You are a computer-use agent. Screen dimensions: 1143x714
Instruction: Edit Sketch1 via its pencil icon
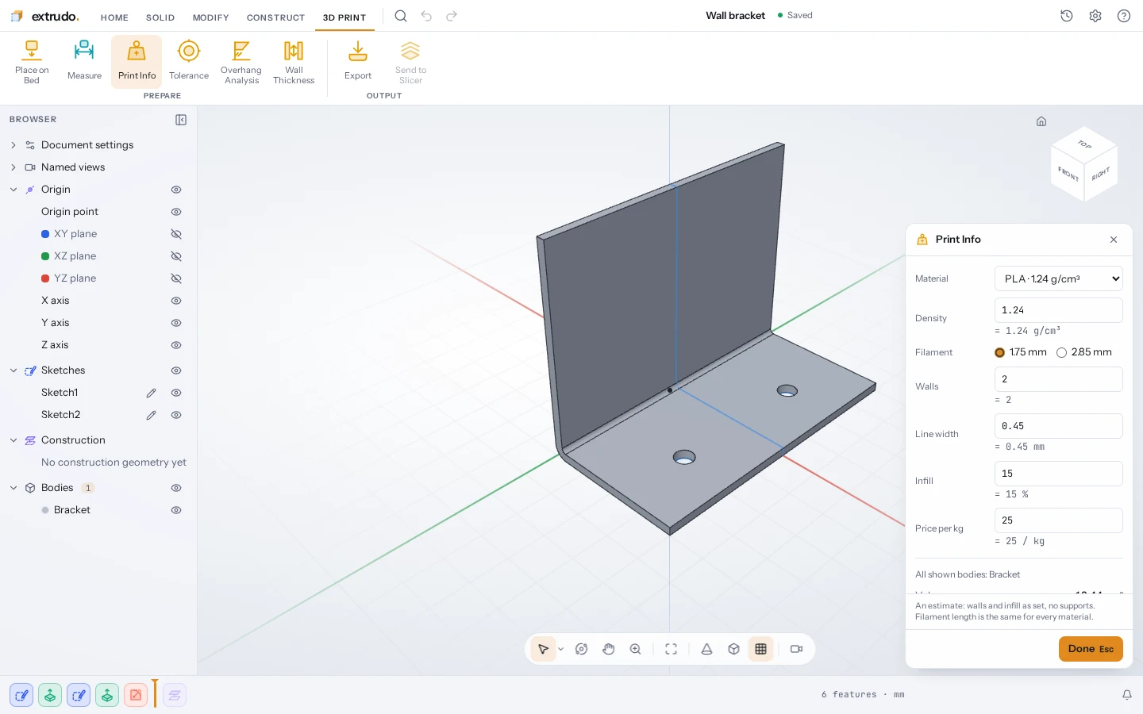[x=151, y=393]
